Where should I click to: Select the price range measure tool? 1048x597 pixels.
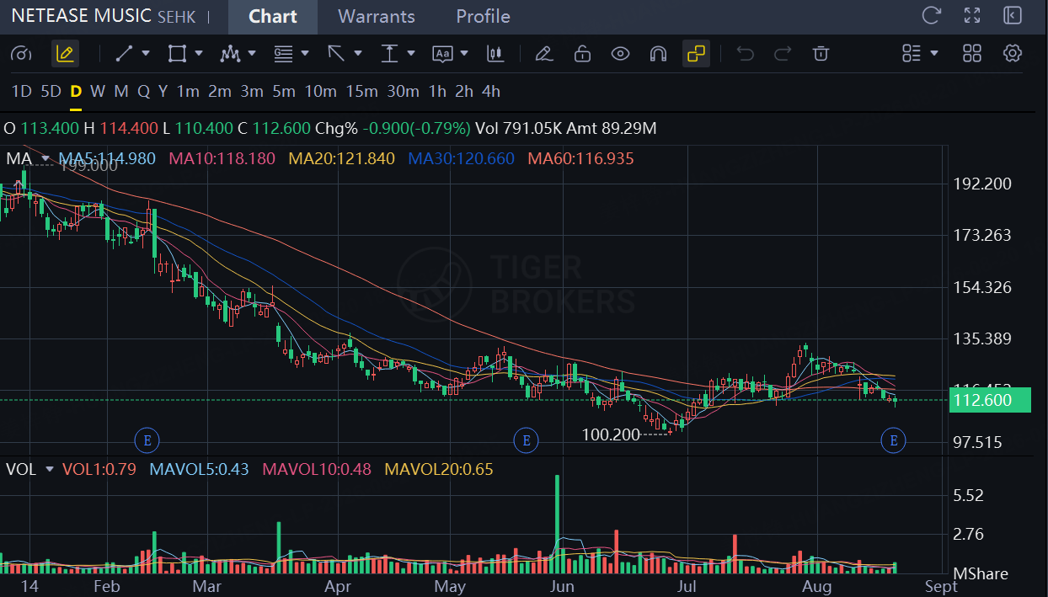(389, 54)
